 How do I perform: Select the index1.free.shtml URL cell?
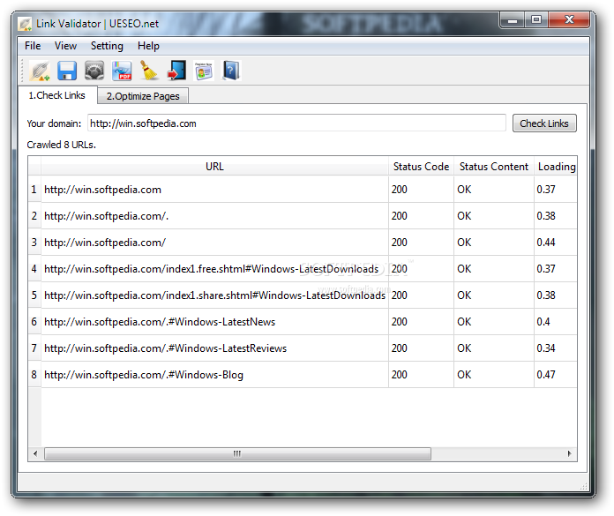click(214, 269)
